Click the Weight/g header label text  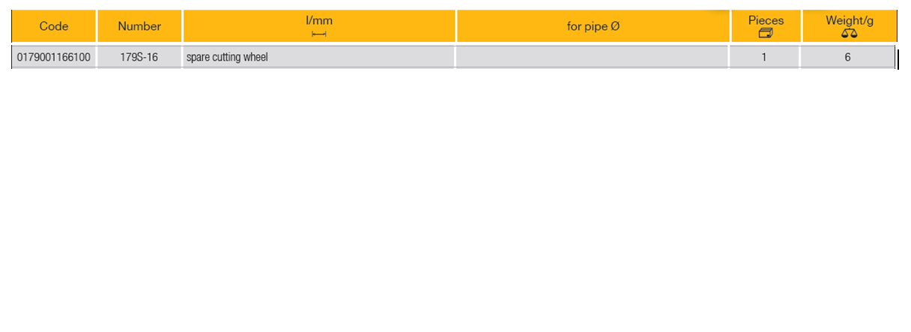(849, 20)
